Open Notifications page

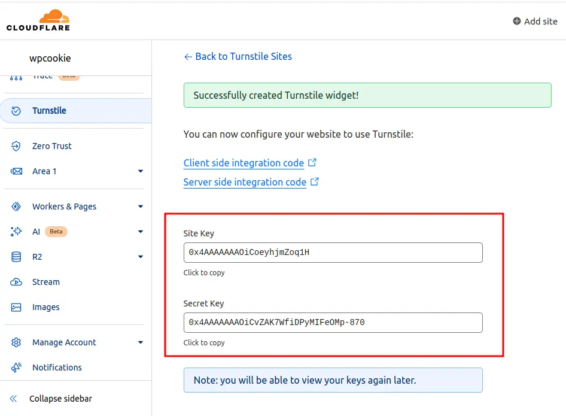pos(57,368)
